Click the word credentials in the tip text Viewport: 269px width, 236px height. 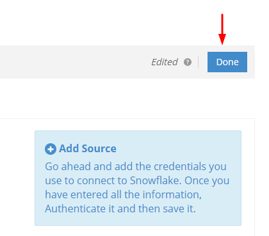pyautogui.click(x=180, y=166)
